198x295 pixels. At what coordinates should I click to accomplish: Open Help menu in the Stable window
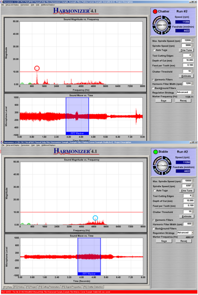[x=38, y=145]
